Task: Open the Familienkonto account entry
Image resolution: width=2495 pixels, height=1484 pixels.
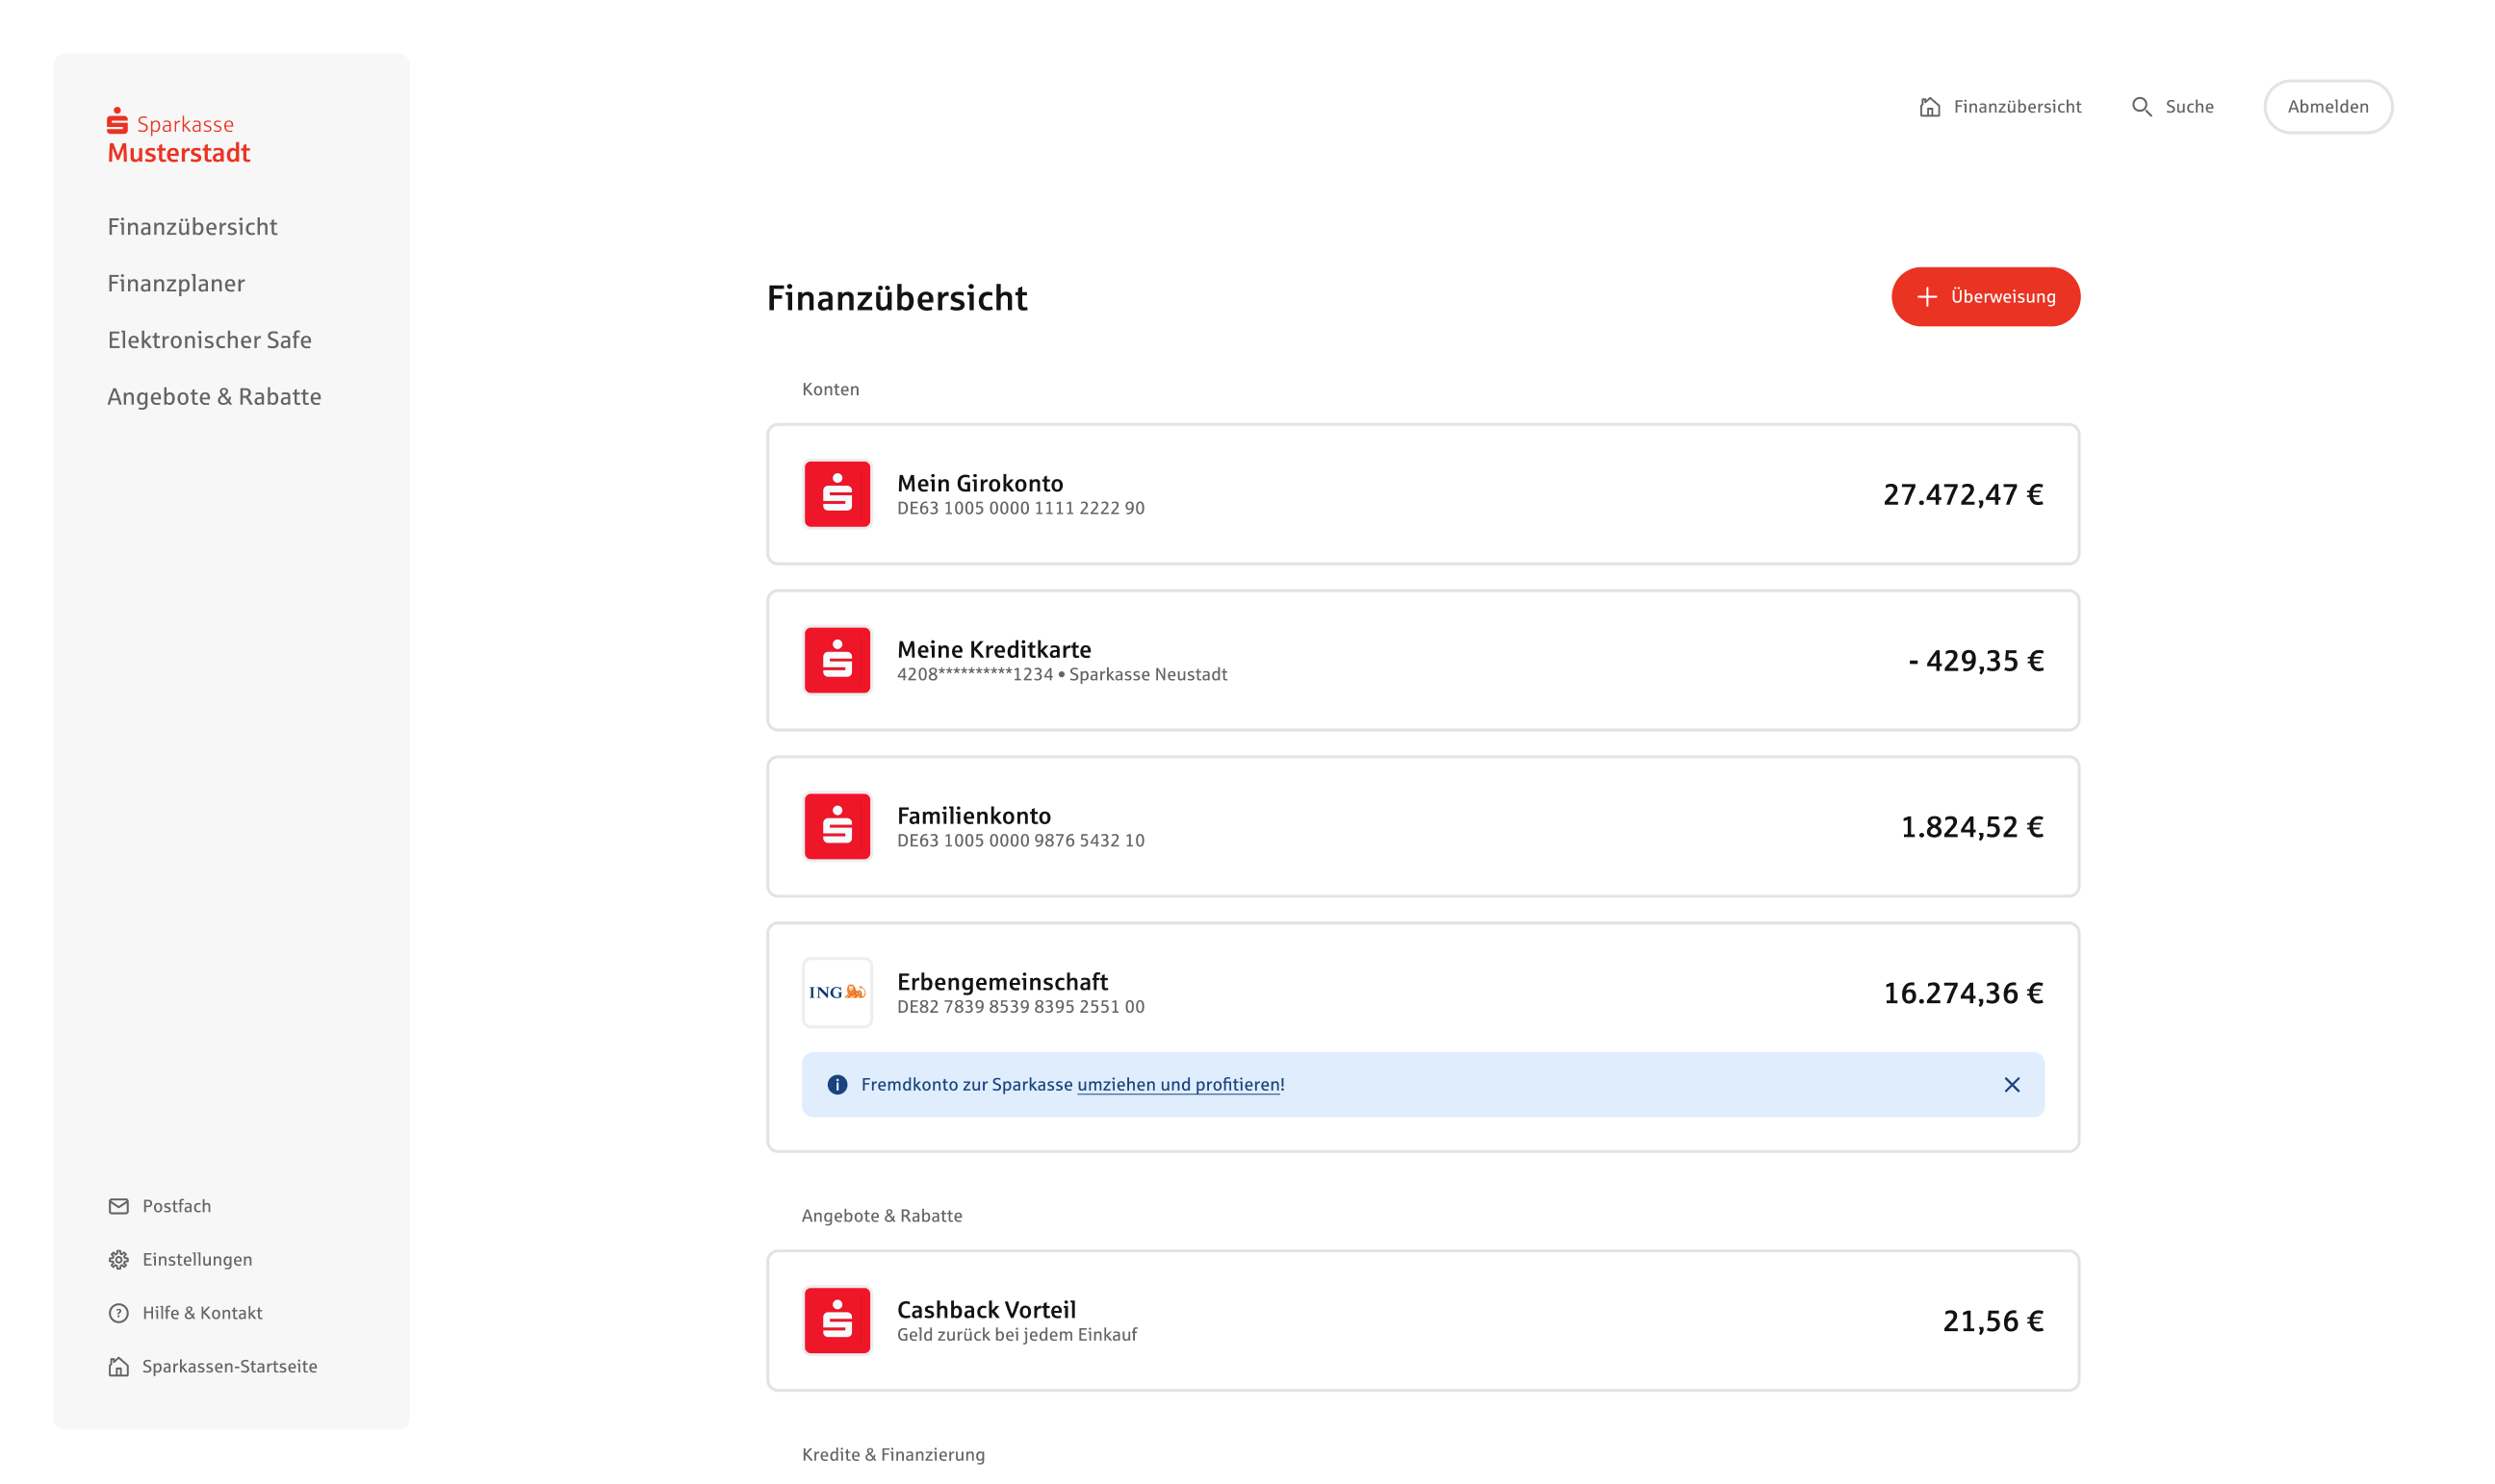Action: coord(1421,826)
